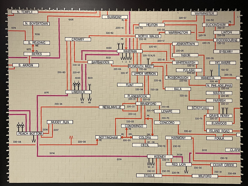Select the Cedar Creek substation label
248x186 pixels.
click(x=223, y=165)
